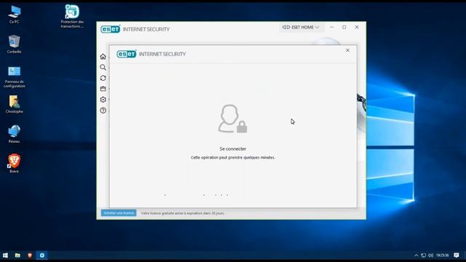Click the ESET logo in dialog
Viewport: 466px width, 262px height.
[127, 54]
